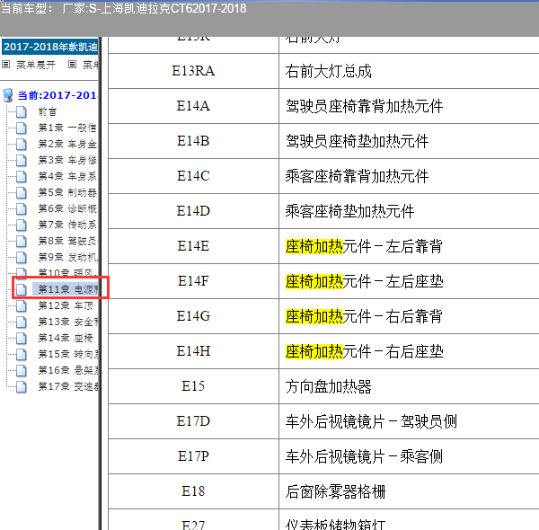Click the page icon for 第13章 安全
The width and height of the screenshot is (539, 530).
tap(22, 322)
